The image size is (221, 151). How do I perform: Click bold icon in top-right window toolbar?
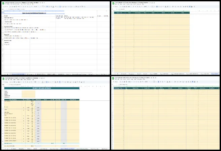point(157,6)
